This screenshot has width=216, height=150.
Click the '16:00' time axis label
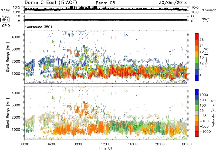pos(133,144)
